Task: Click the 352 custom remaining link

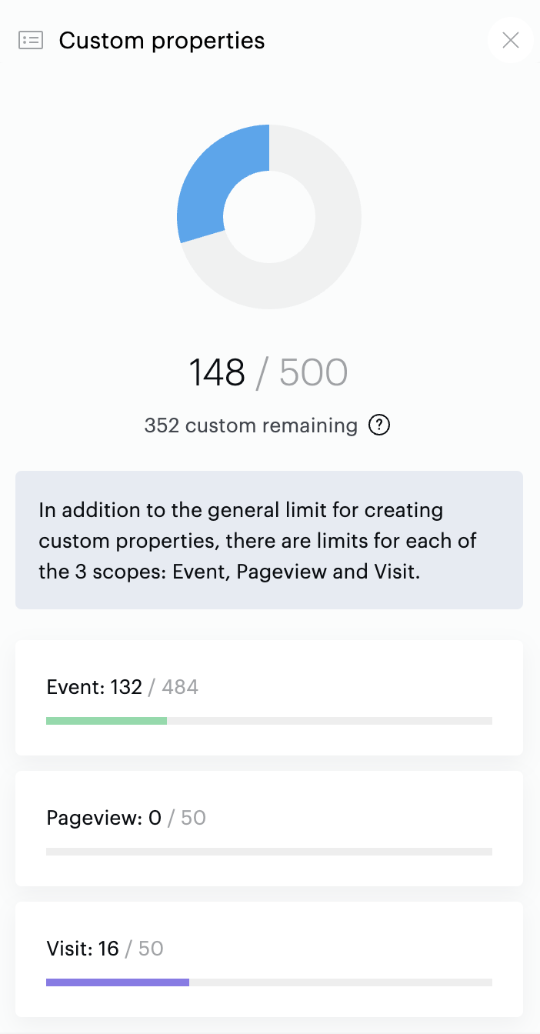Action: pos(251,425)
